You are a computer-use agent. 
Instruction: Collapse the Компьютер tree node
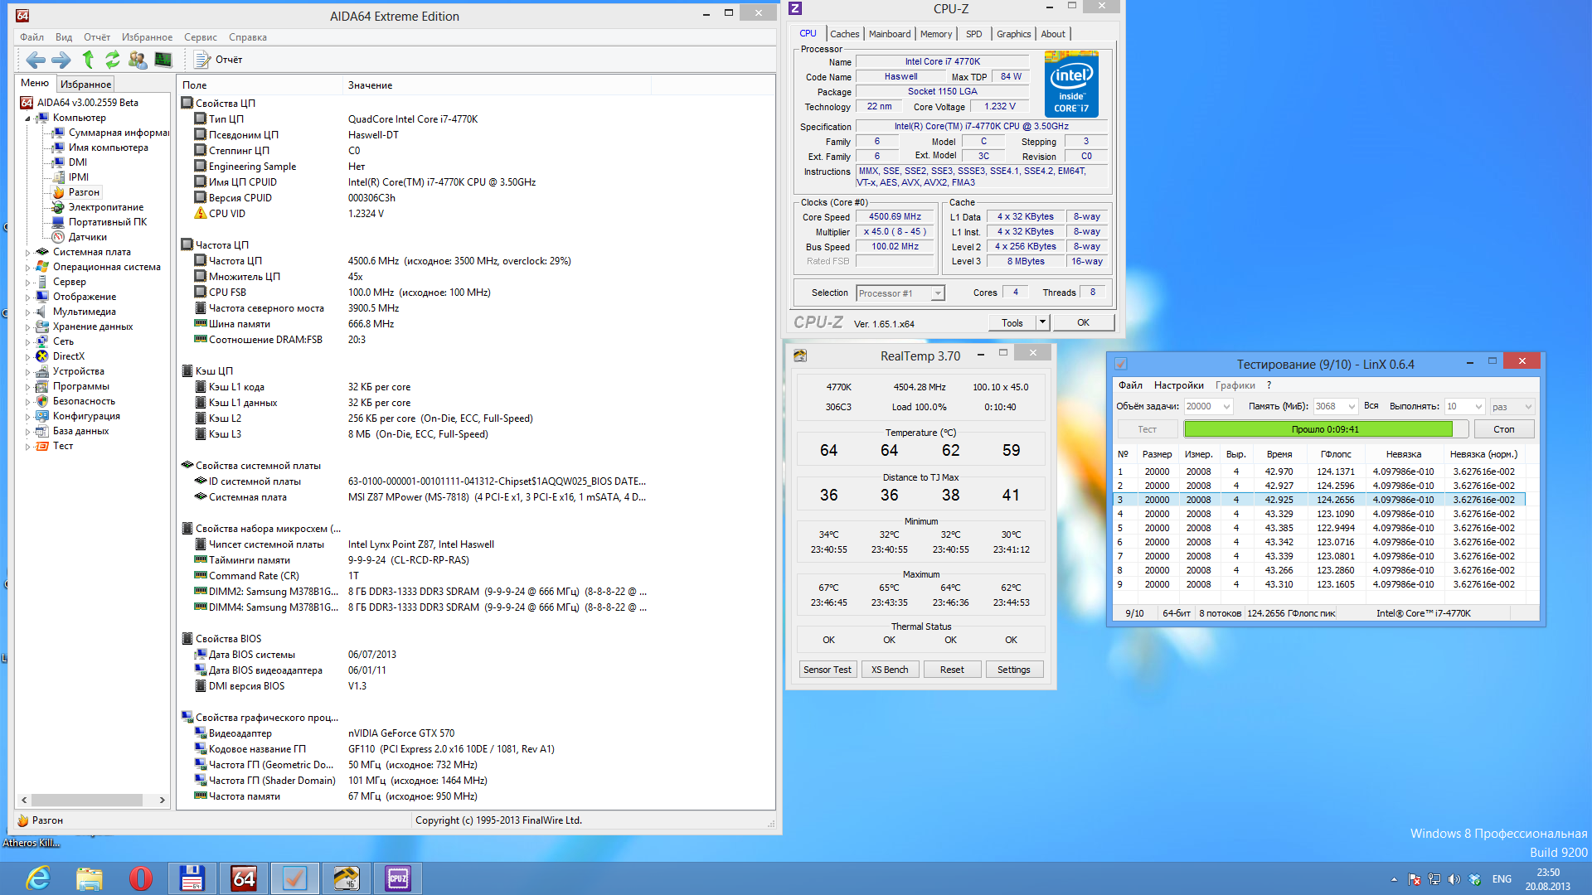click(x=27, y=119)
